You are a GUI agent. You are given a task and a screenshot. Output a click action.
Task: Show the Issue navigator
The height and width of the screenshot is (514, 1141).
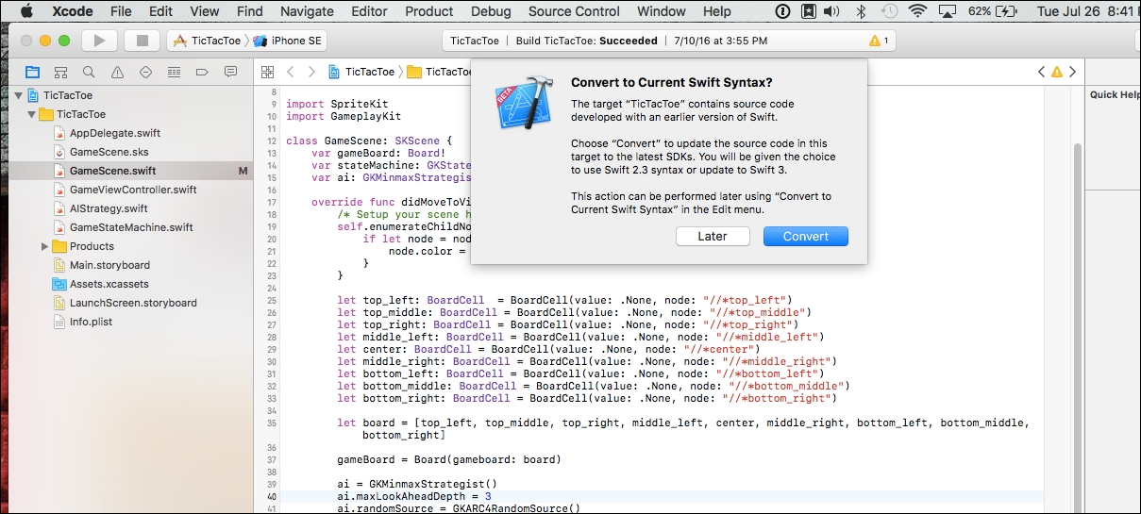pyautogui.click(x=117, y=73)
